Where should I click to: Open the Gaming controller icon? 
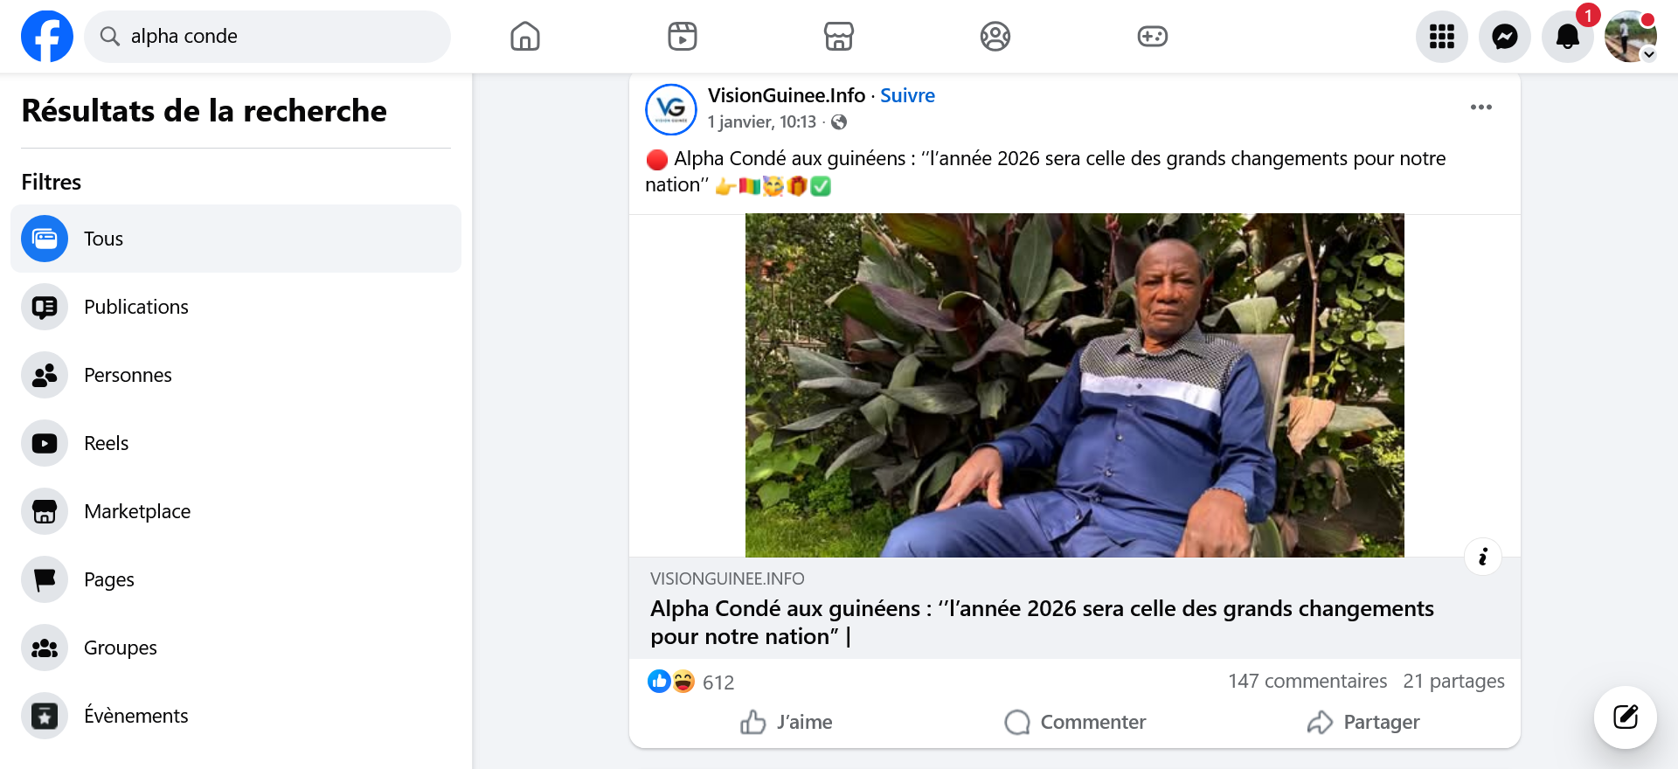point(1152,37)
